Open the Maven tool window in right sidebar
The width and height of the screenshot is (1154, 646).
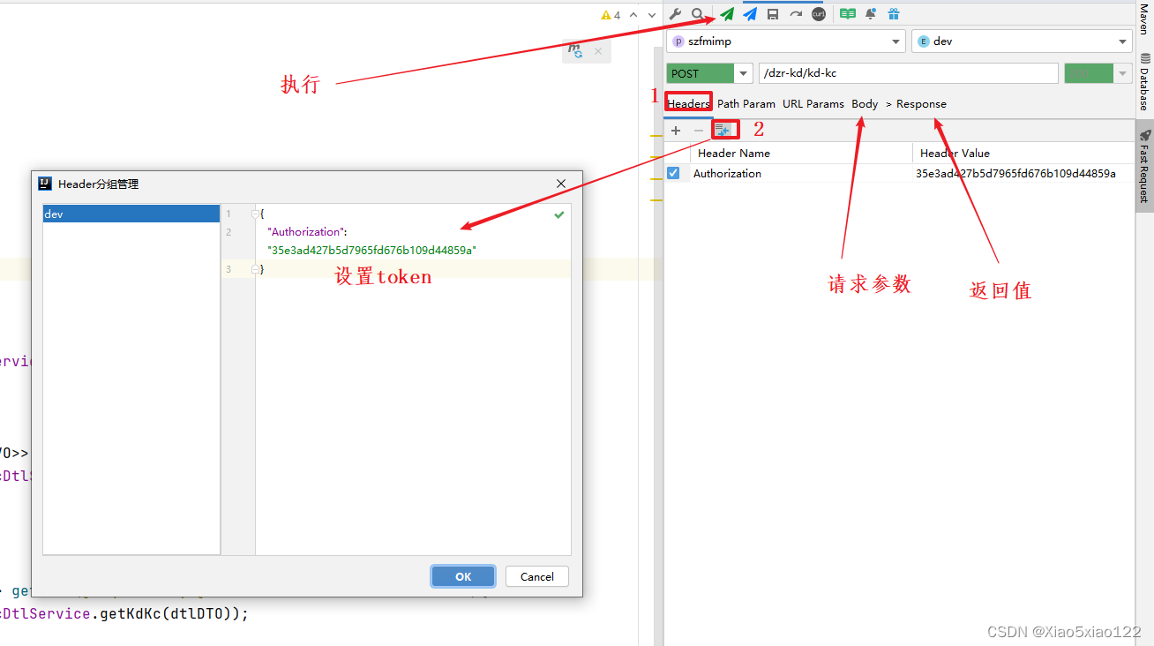(1144, 19)
